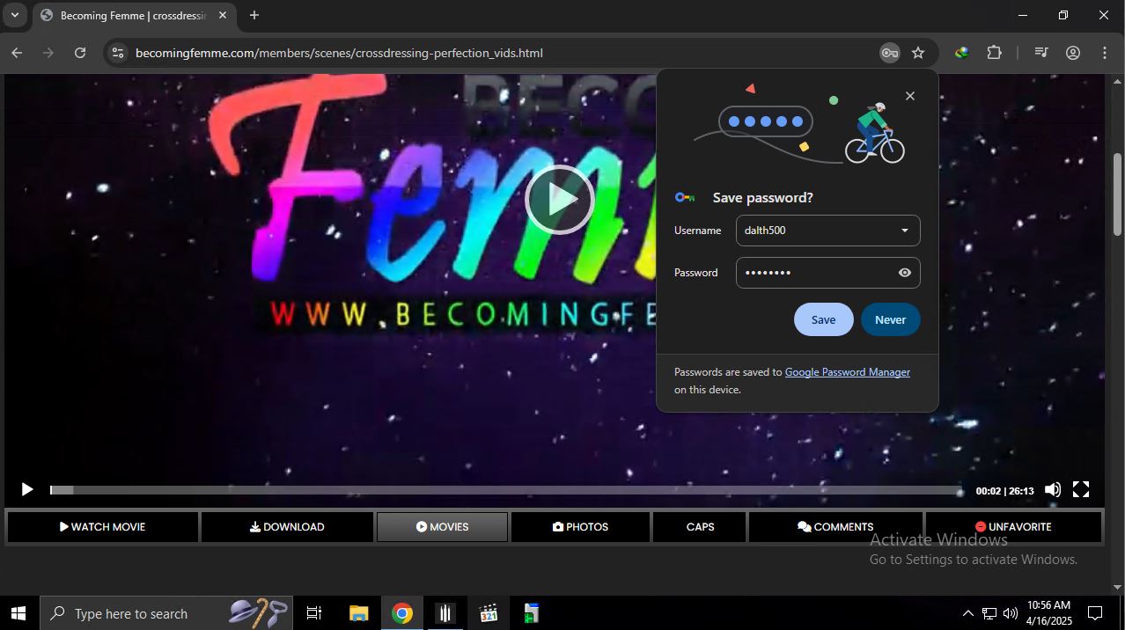
Task: Click the password key icon in address bar
Action: tap(889, 53)
